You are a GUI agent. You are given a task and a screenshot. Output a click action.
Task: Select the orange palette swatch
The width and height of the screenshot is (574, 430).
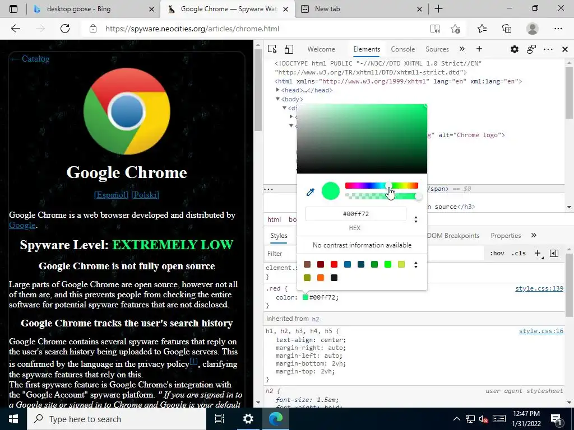(x=321, y=278)
